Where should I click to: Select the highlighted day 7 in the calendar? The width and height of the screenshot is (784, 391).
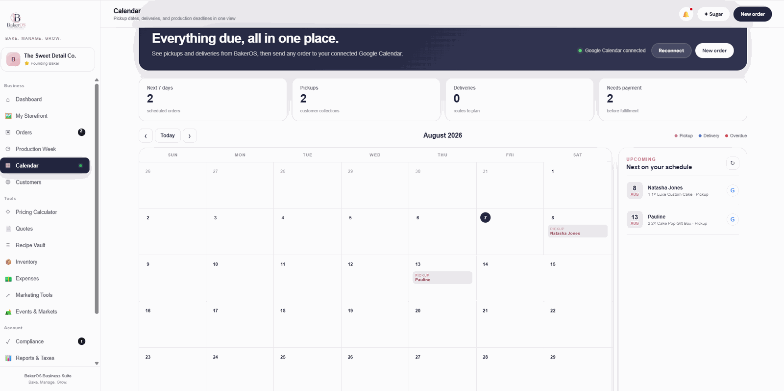[x=485, y=217]
